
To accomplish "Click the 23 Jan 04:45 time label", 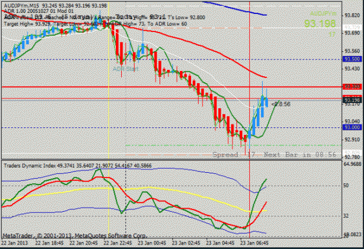I will pyautogui.click(x=220, y=243).
